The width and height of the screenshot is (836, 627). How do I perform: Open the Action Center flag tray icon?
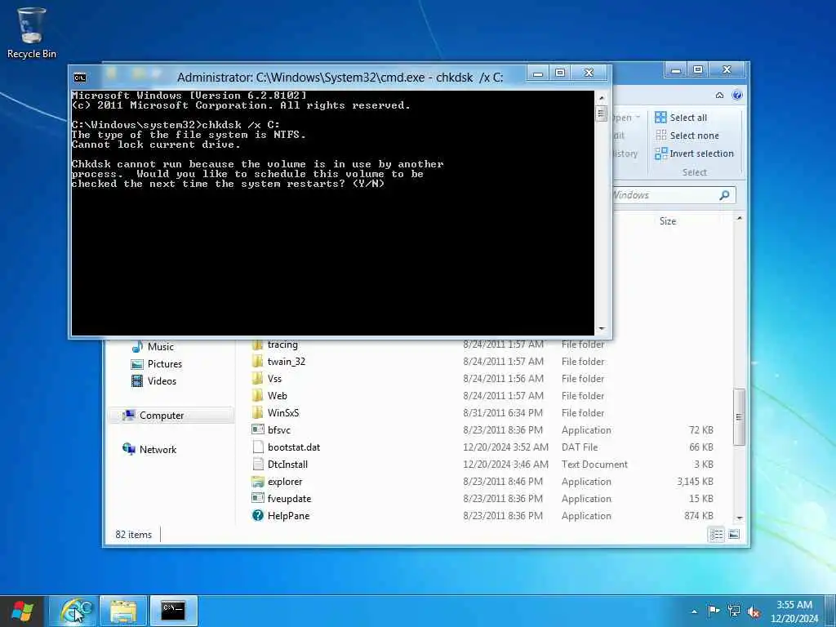tap(714, 611)
